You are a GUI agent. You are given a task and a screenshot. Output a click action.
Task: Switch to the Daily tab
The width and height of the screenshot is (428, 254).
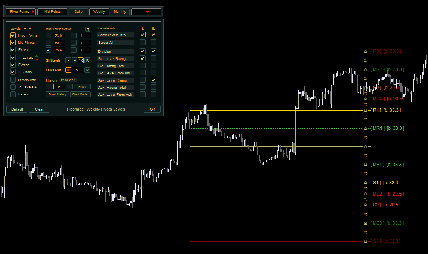[x=78, y=12]
